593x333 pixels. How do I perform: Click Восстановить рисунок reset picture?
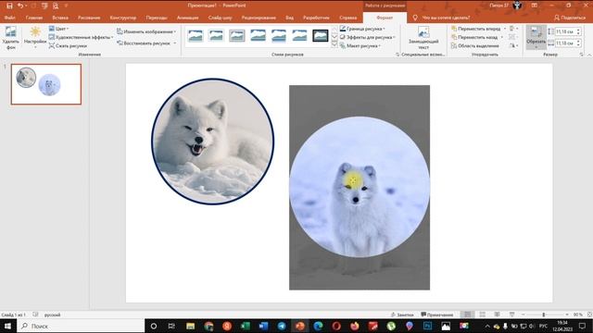tap(144, 43)
